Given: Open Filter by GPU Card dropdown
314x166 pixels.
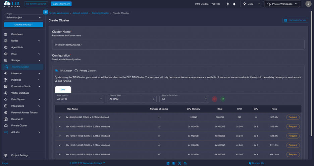Looking at the screenshot, I should coord(184,99).
